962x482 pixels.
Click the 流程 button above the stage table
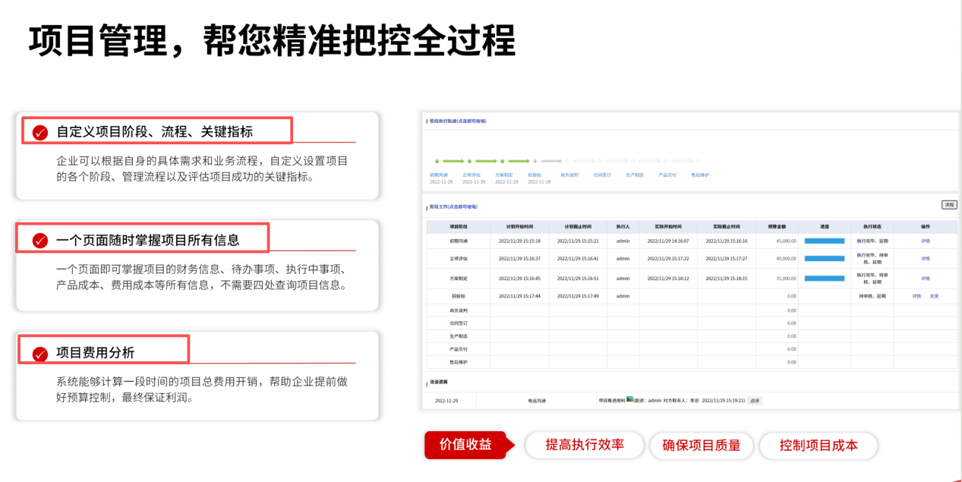(949, 204)
